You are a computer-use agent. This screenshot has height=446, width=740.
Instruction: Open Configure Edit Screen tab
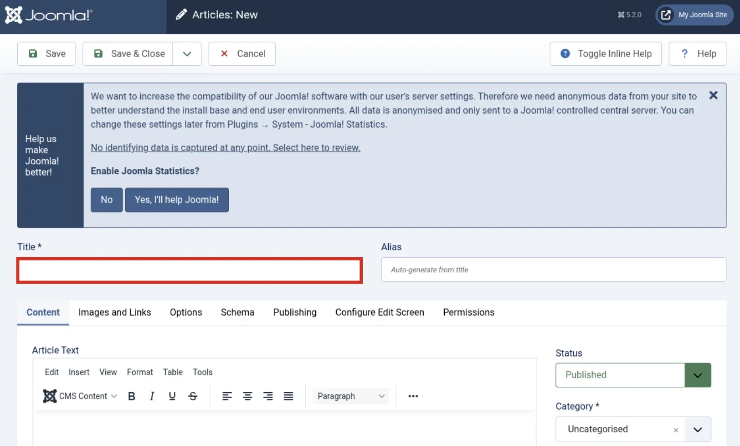pos(380,312)
